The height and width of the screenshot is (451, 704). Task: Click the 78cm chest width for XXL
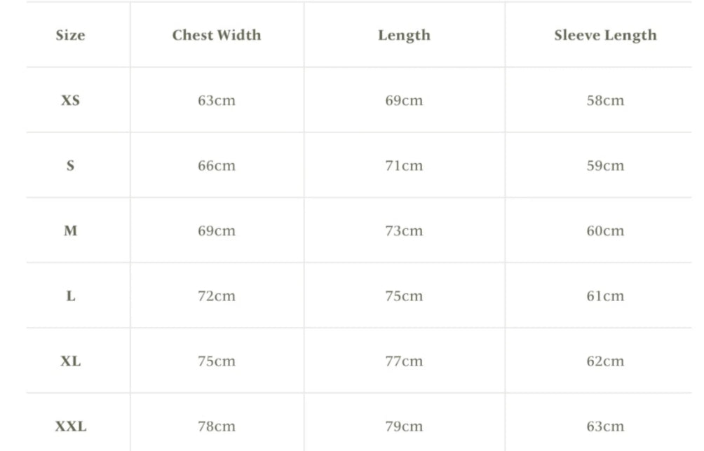216,426
